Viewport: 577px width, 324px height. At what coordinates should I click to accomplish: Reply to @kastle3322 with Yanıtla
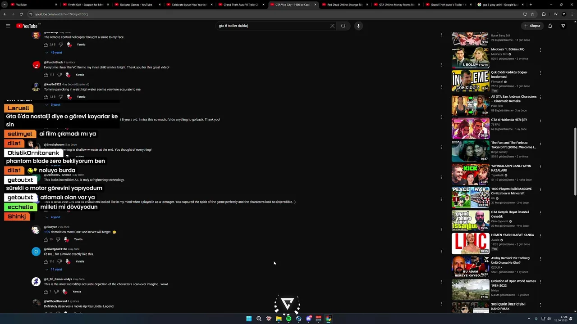click(81, 97)
